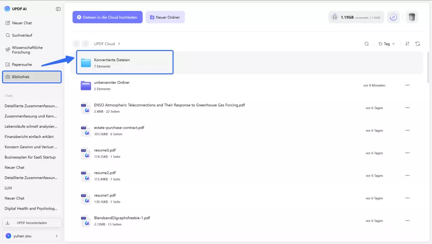Click UPDF herunterladen button
Image resolution: width=432 pixels, height=244 pixels.
(x=32, y=223)
